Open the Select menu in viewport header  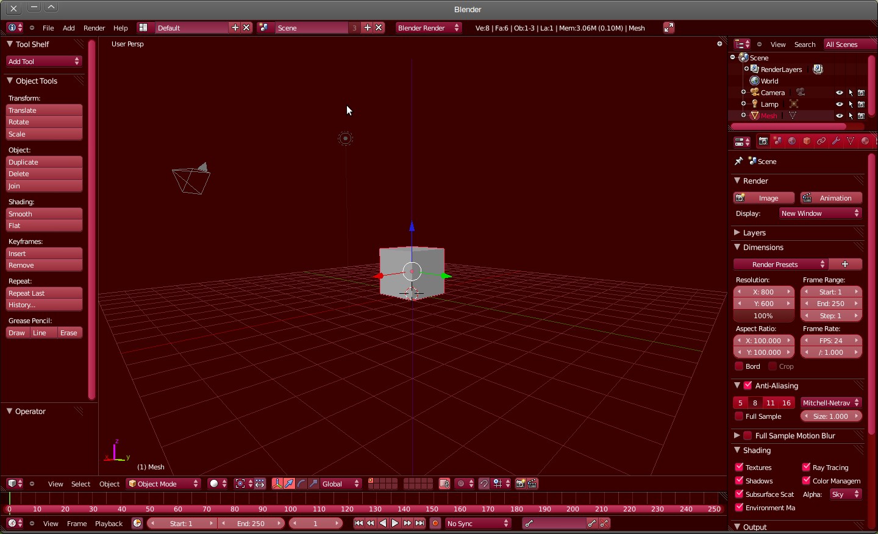80,483
